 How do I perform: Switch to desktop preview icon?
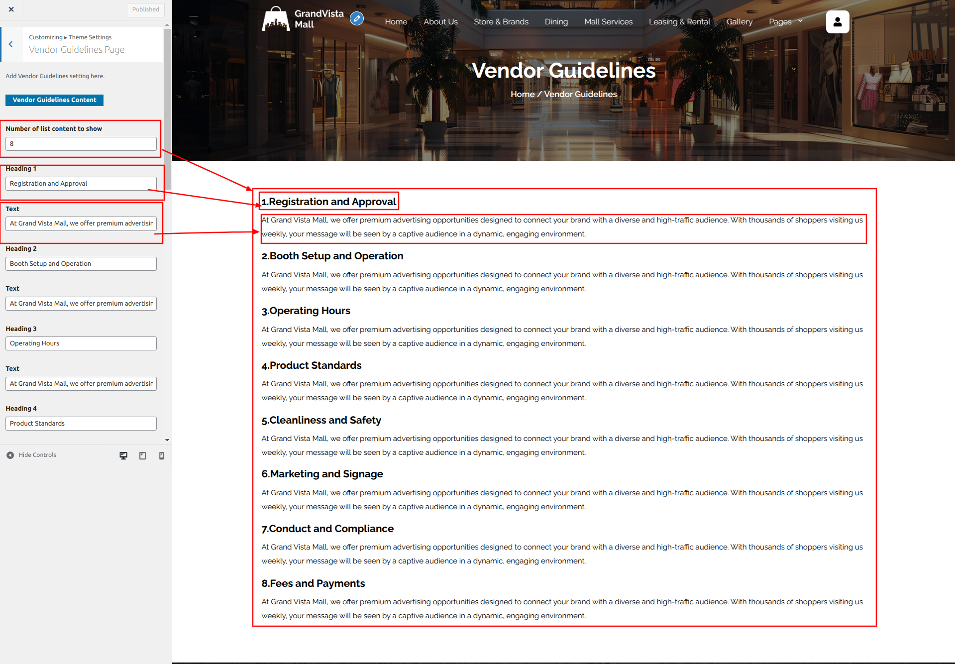pos(123,455)
